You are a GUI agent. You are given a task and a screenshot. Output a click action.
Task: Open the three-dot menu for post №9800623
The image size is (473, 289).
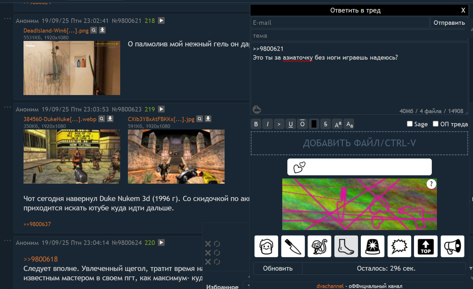tap(7, 107)
